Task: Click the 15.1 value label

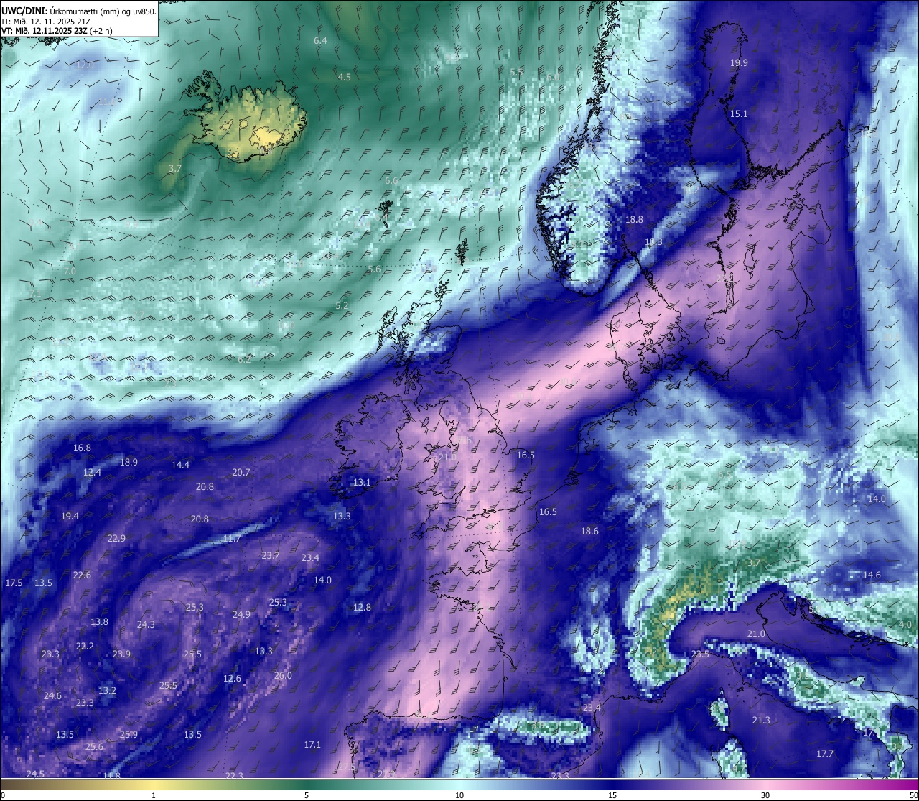Action: (739, 114)
